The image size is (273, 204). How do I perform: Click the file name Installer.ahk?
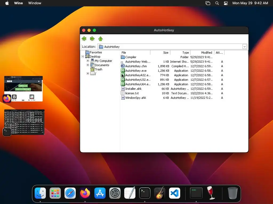pos(134,89)
